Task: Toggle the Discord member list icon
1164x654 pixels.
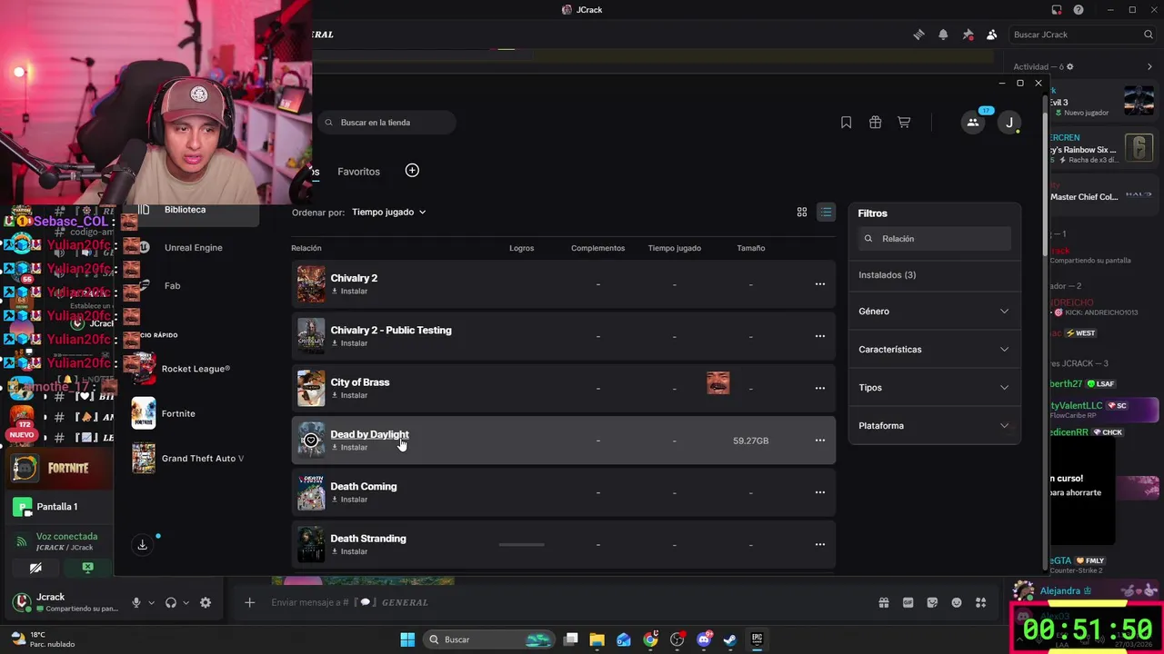Action: coord(991,35)
